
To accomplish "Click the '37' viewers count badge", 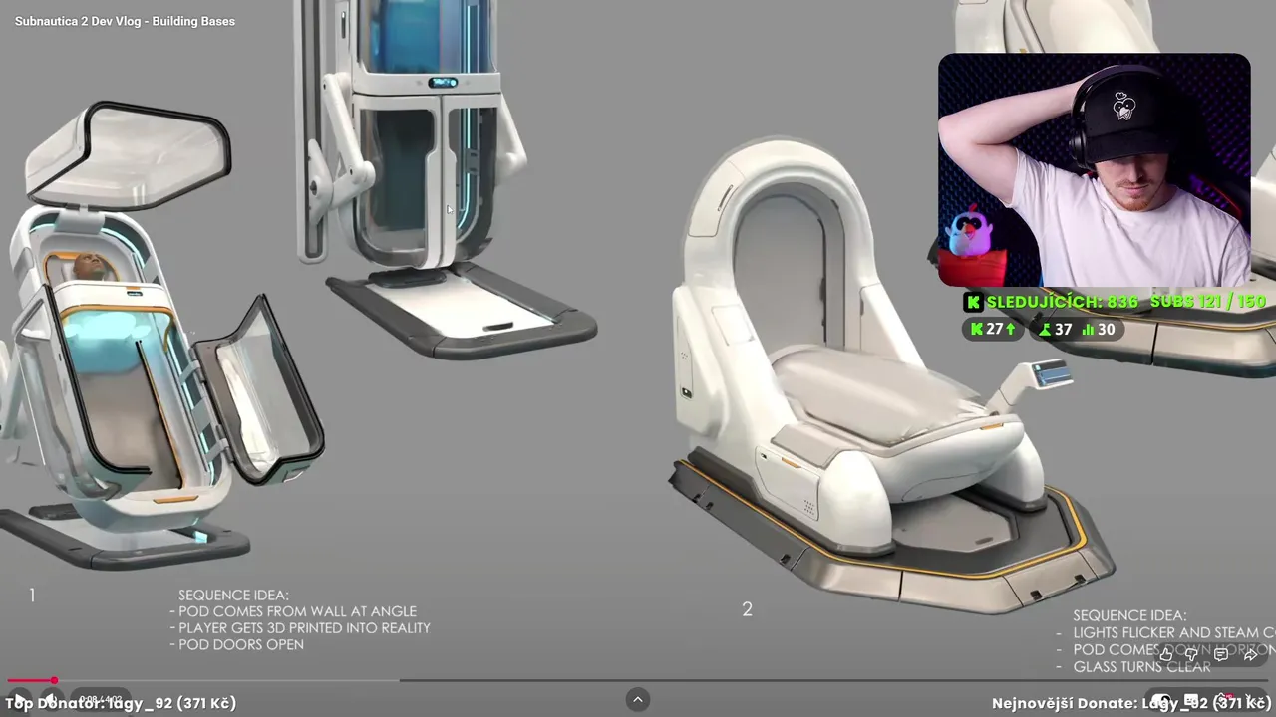I will click(1055, 329).
